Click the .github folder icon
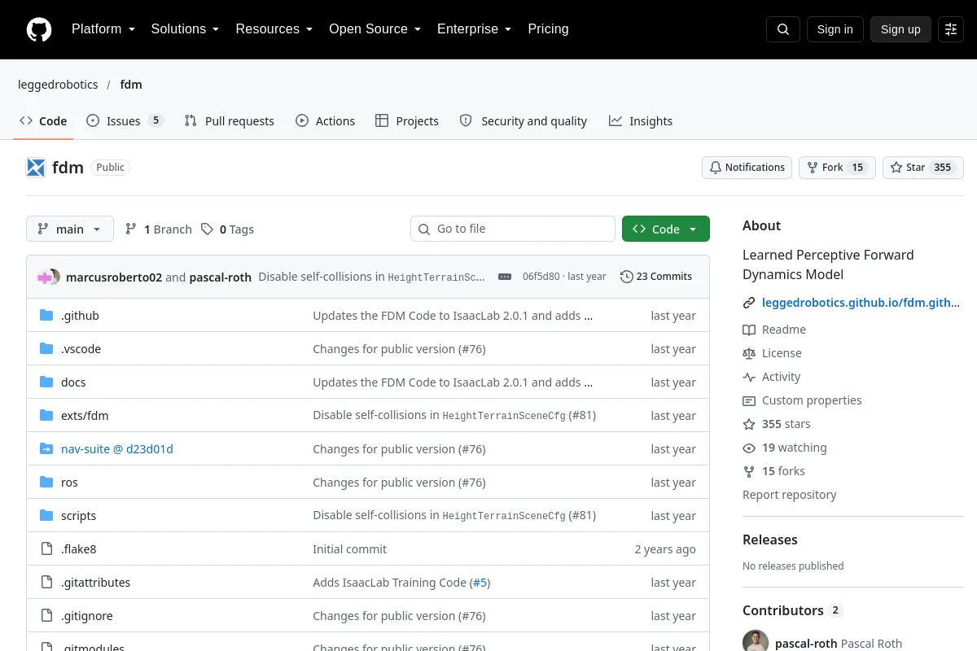Viewport: 977px width, 651px height. 46,316
